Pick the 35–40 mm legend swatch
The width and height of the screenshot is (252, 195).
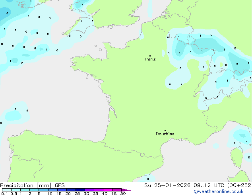pos(98,190)
